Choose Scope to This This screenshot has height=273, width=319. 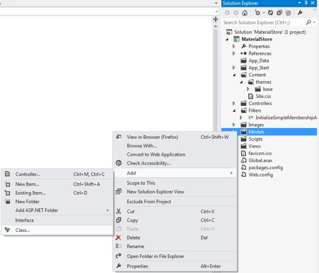pos(175,183)
